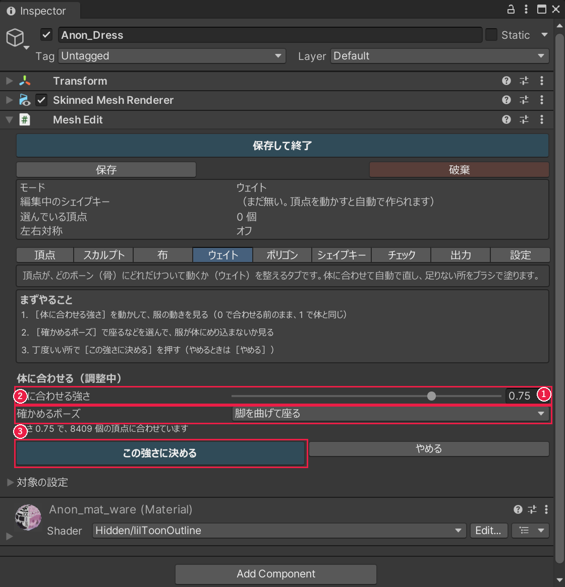The image size is (565, 587).
Task: Click the Add Component button
Action: point(276,573)
